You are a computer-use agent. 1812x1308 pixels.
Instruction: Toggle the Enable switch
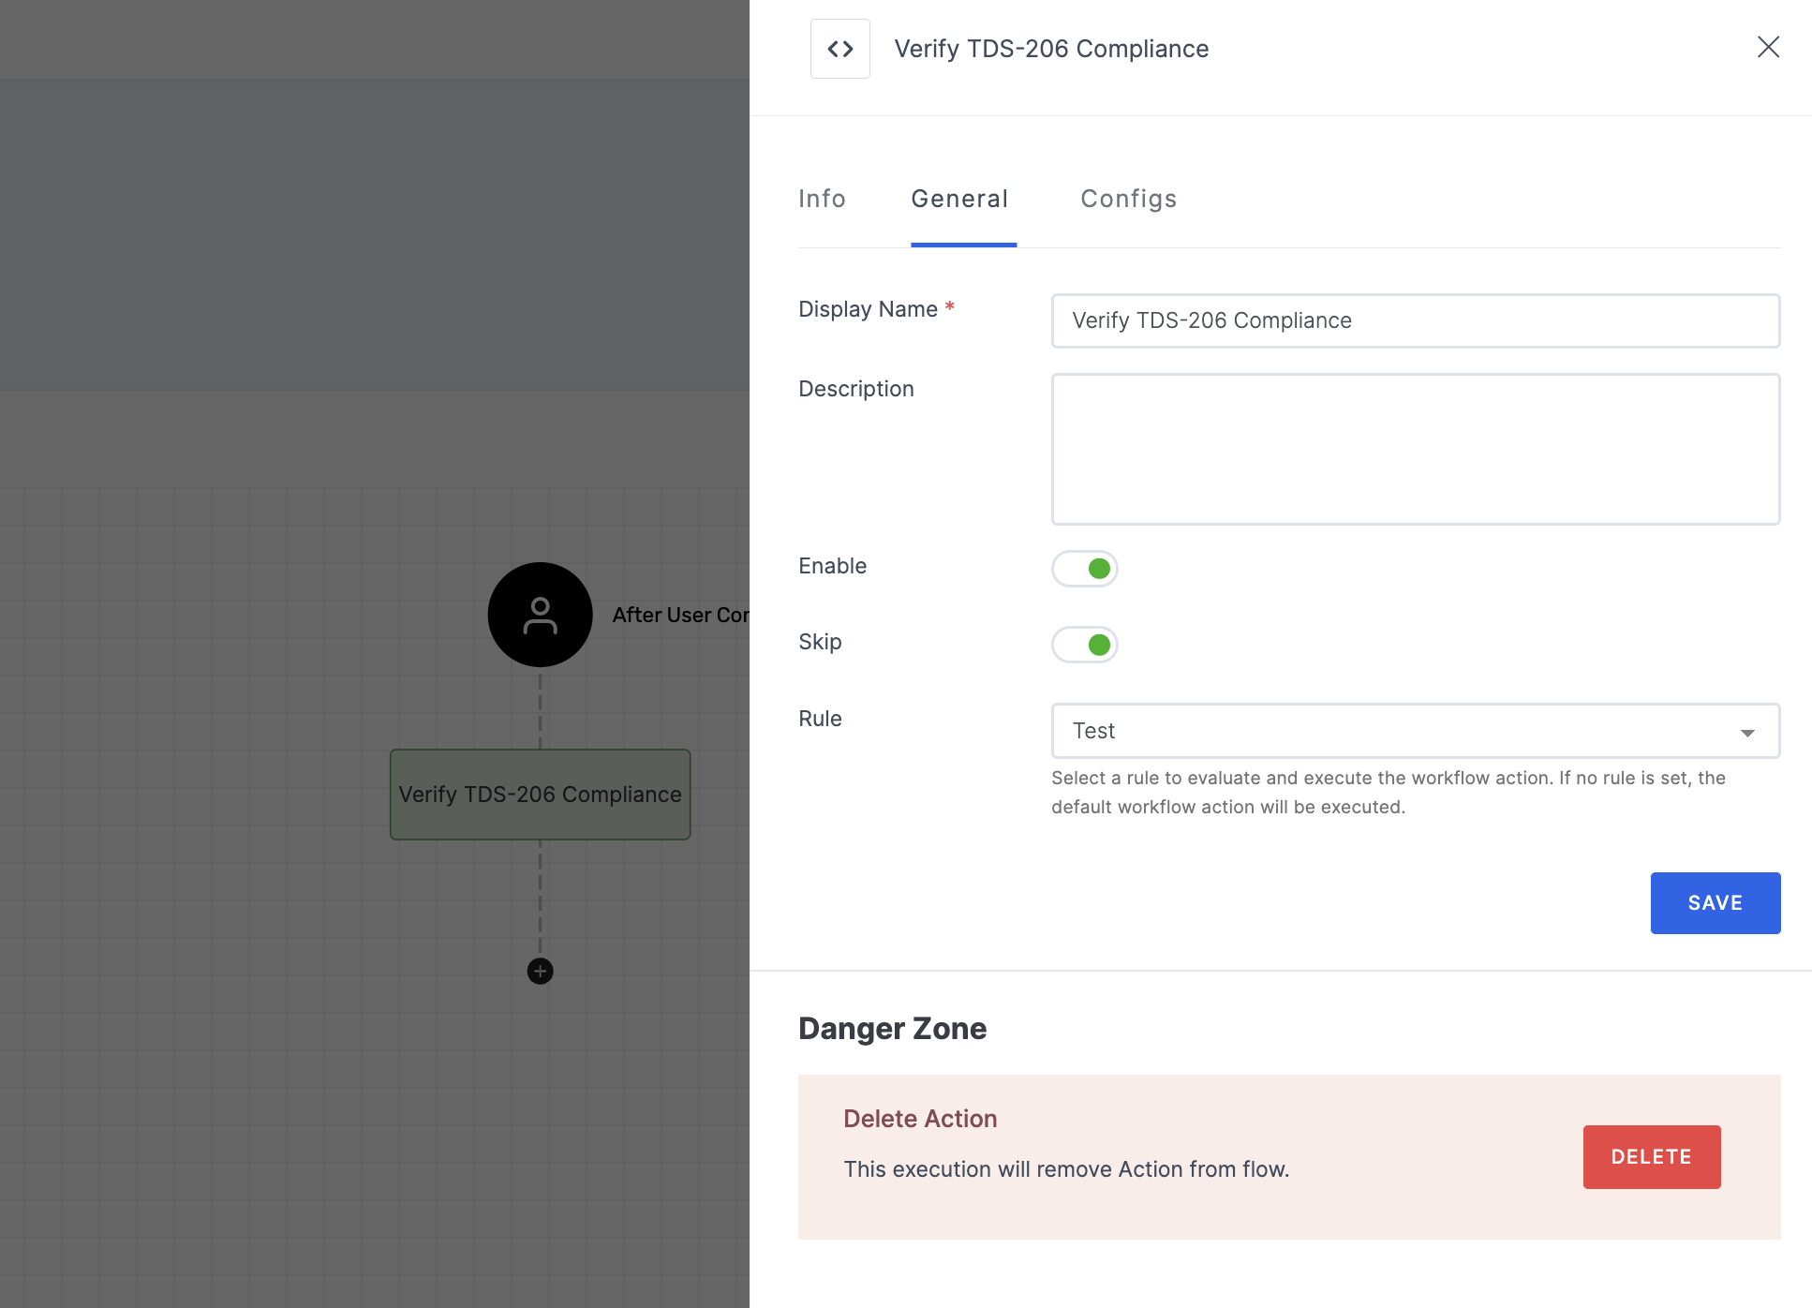[1084, 568]
